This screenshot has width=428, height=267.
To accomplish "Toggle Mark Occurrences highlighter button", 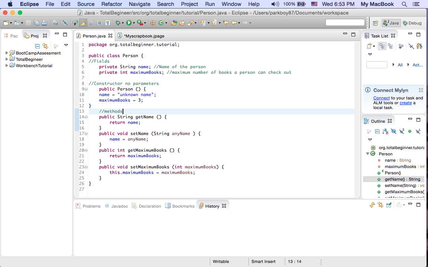I will pos(83,23).
